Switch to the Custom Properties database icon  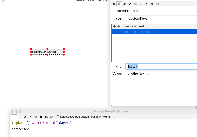[x=119, y=4]
